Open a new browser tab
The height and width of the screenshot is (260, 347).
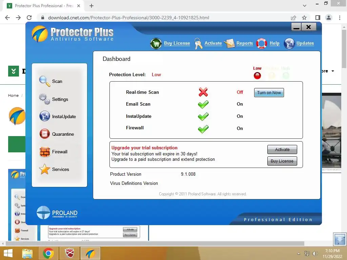(91, 6)
